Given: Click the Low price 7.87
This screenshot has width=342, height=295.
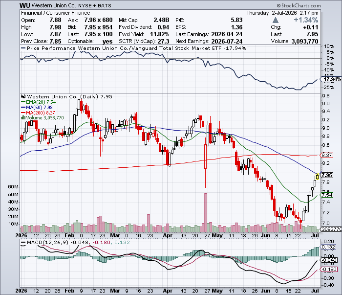Looking at the screenshot, I should [x=55, y=34].
